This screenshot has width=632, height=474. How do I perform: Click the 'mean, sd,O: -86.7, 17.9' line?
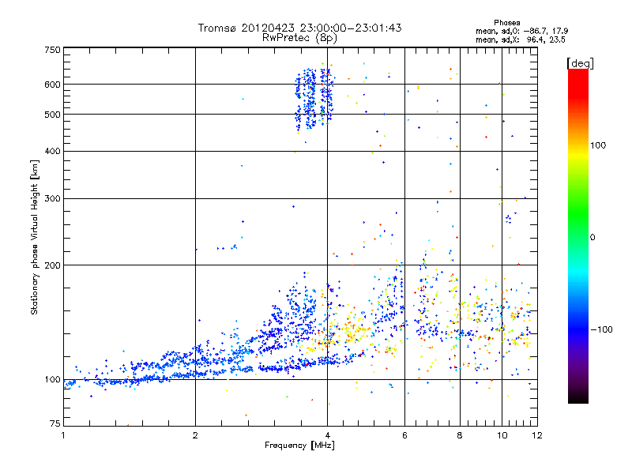(x=521, y=31)
